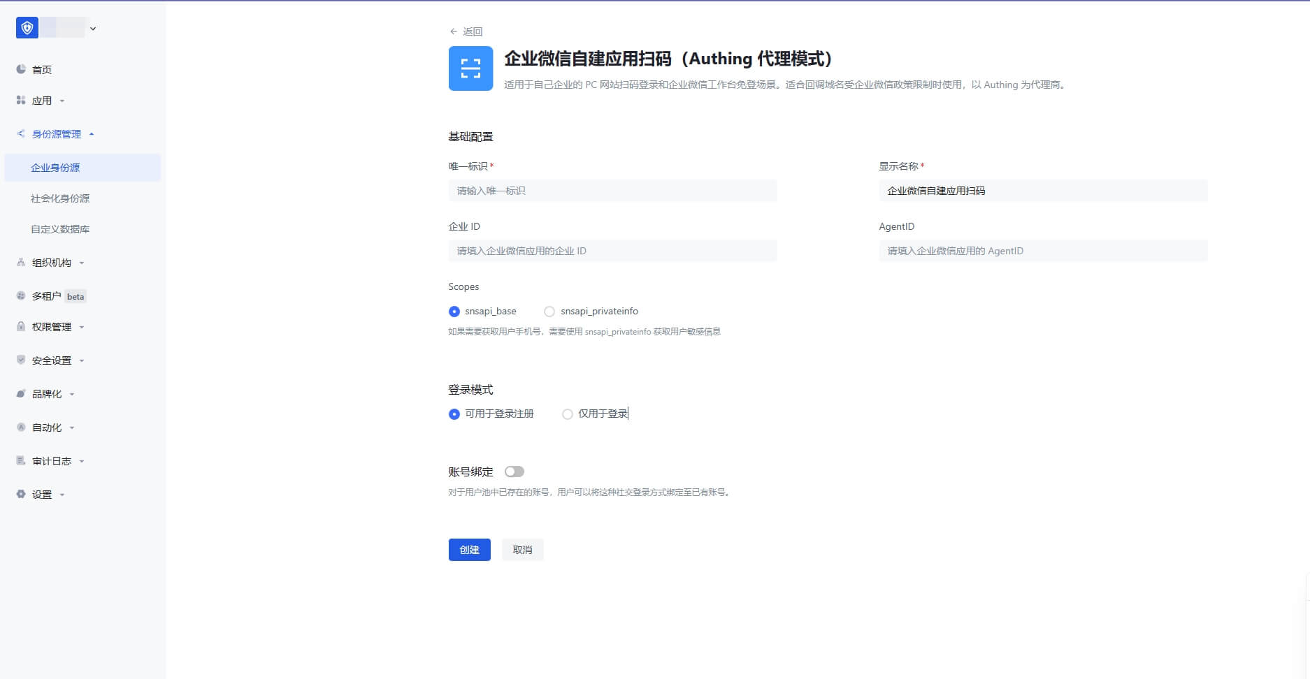Click the 唯一标识 input field
The width and height of the screenshot is (1310, 679).
click(612, 191)
